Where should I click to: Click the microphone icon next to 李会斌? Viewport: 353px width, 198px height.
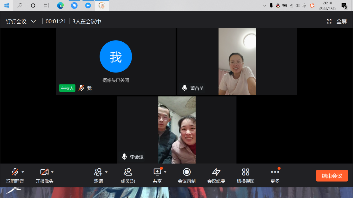click(124, 157)
